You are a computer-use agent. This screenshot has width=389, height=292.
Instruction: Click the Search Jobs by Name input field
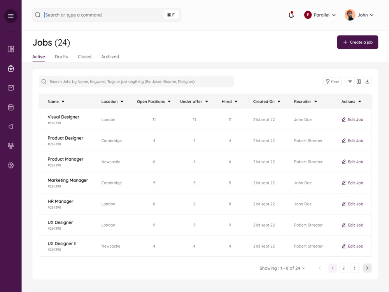(136, 81)
